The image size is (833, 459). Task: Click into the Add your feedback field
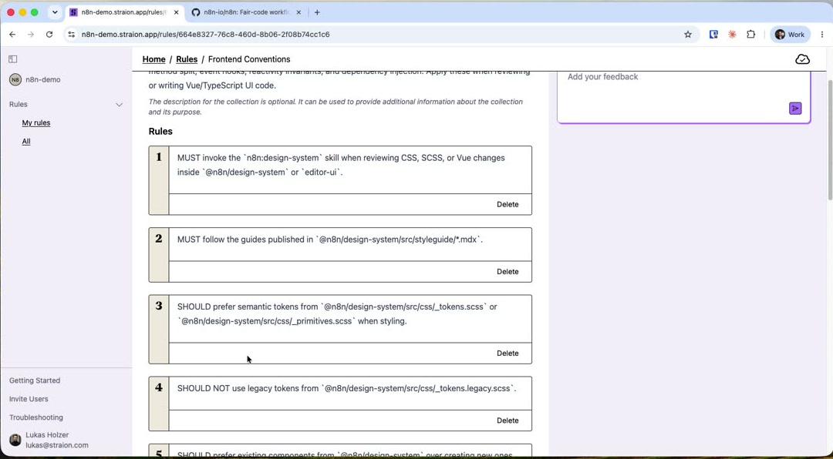tap(683, 96)
